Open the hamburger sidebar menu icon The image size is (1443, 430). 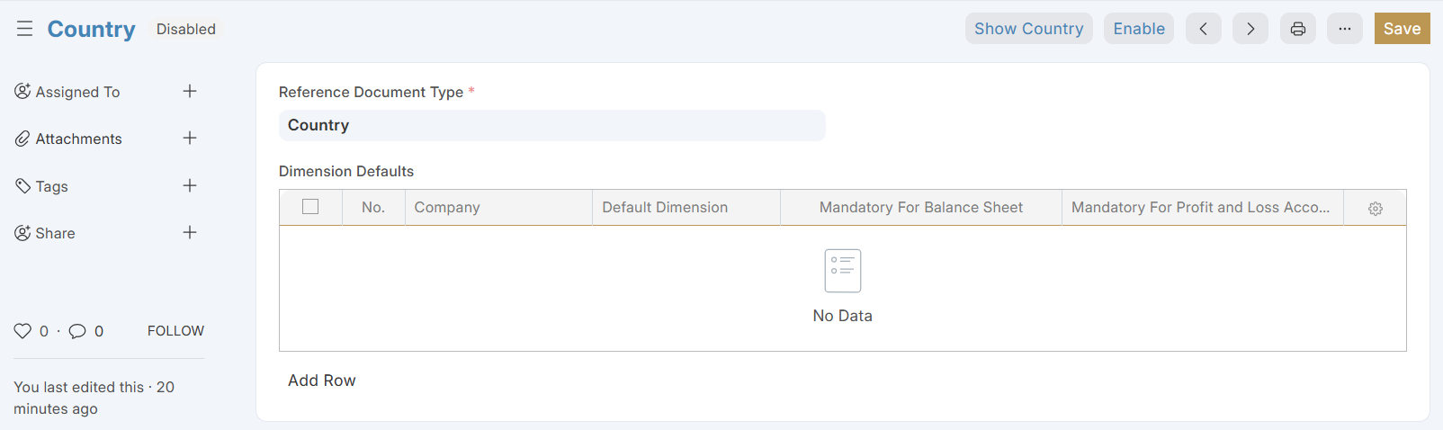(x=24, y=29)
